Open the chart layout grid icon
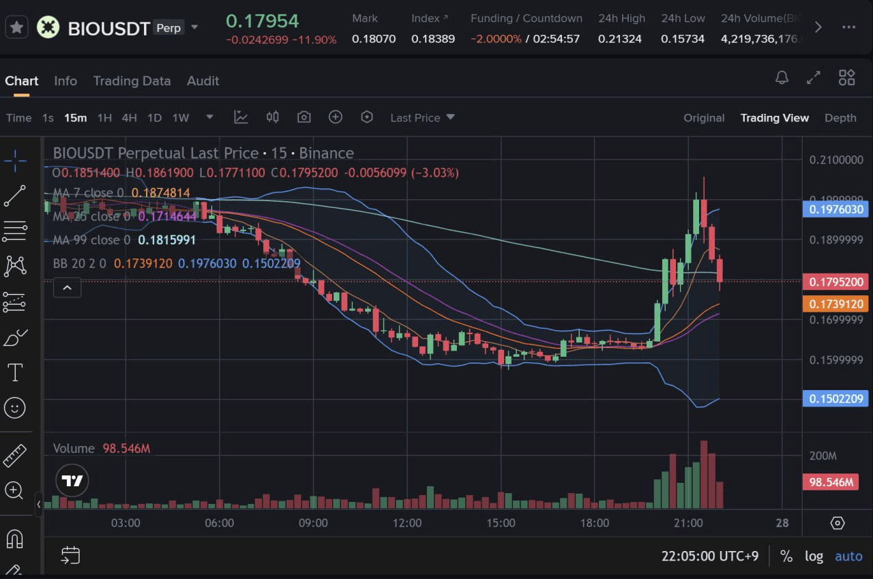Image resolution: width=873 pixels, height=579 pixels. click(847, 78)
